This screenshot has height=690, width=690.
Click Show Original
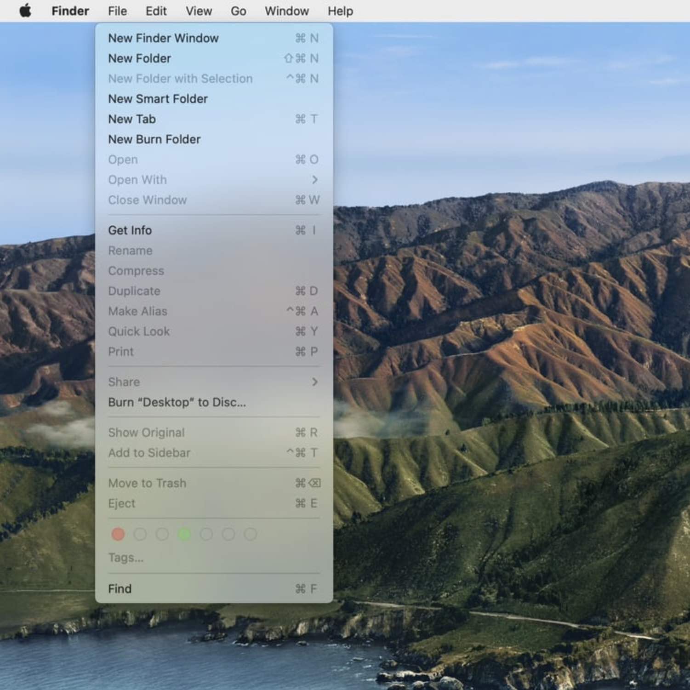(x=214, y=433)
